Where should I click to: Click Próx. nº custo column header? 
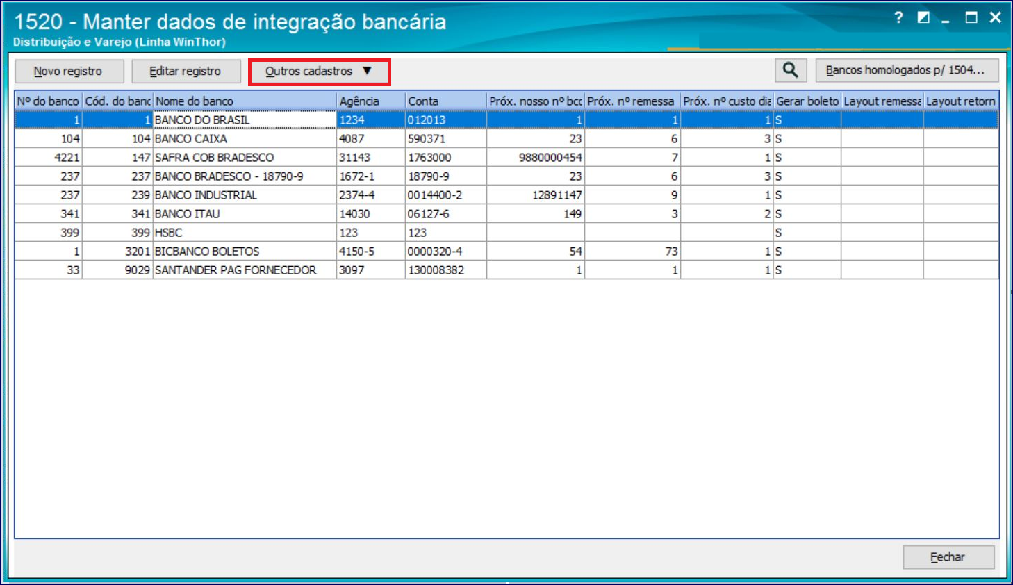(727, 101)
